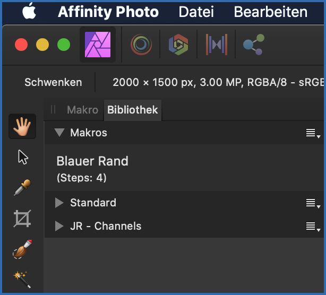Open the Makros category options menu
Viewport: 326px width, 295px height.
point(313,133)
